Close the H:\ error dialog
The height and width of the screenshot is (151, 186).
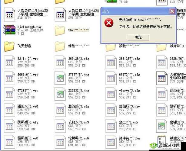tap(172, 11)
